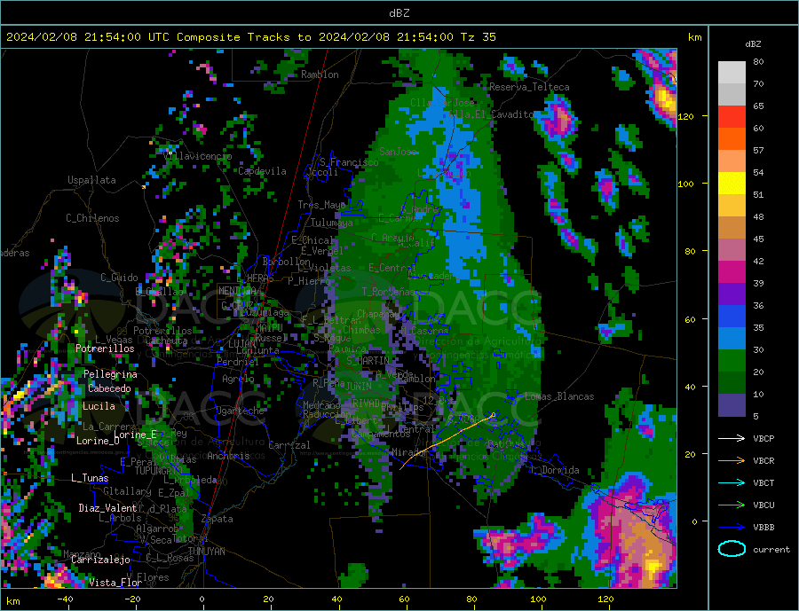The image size is (799, 611).
Task: Click the -40 tick on the x-axis
Action: pyautogui.click(x=65, y=599)
